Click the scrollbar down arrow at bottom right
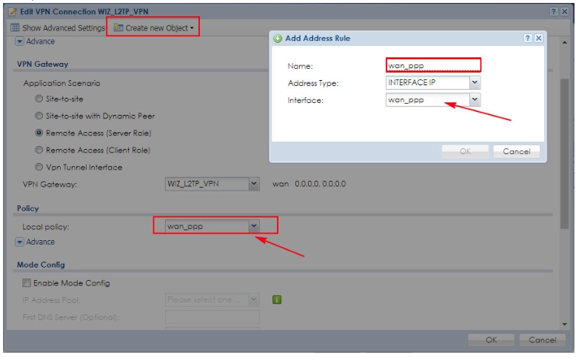This screenshot has width=576, height=358. click(x=565, y=324)
